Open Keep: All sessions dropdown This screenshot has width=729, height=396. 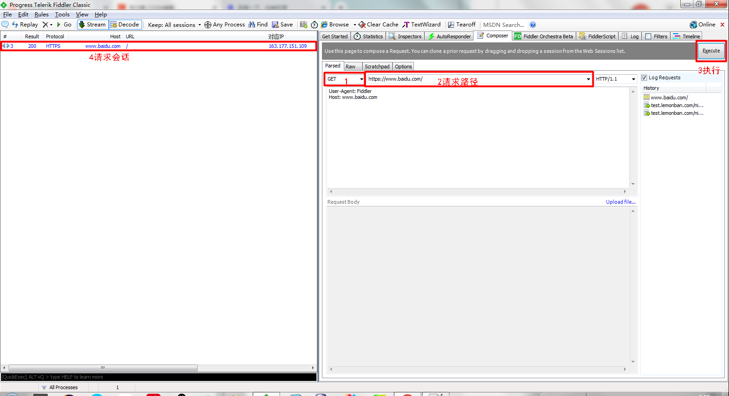coord(174,25)
